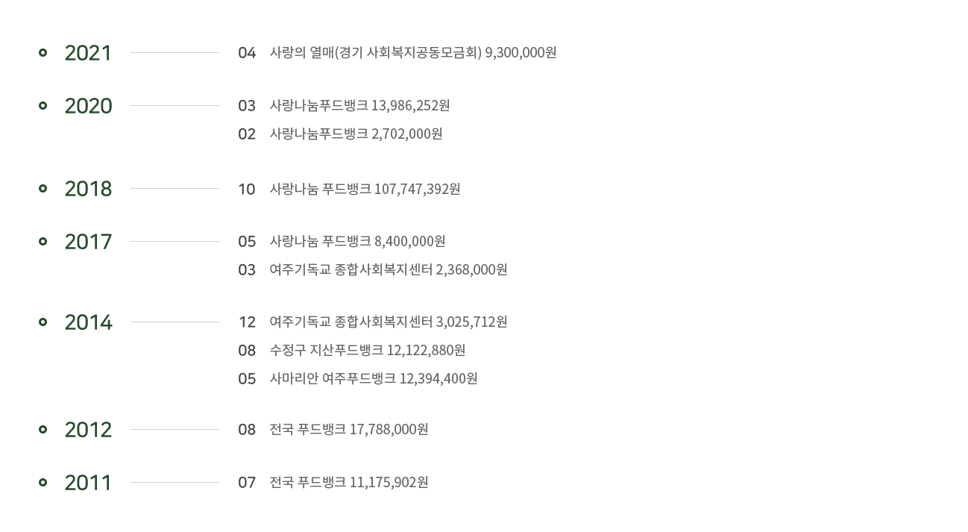Image resolution: width=968 pixels, height=532 pixels.
Task: Select the 2012 year heading
Action: click(x=88, y=430)
